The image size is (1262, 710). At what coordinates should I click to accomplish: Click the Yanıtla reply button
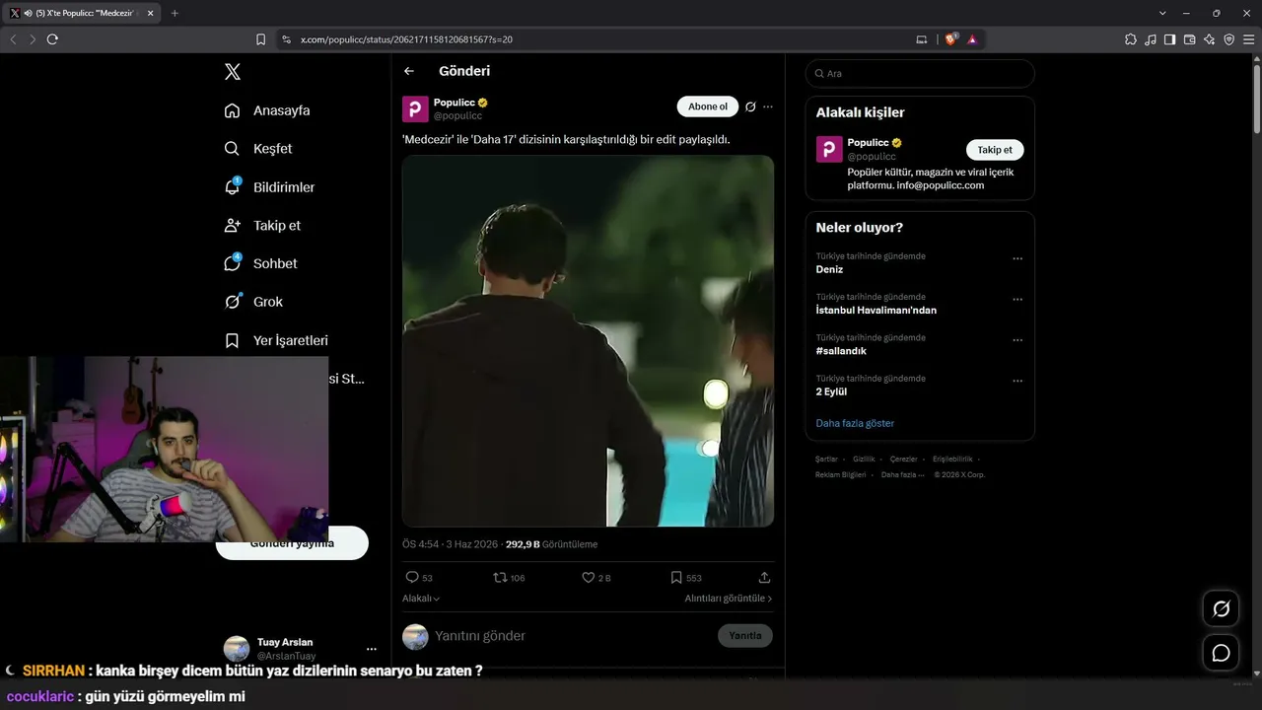745,636
